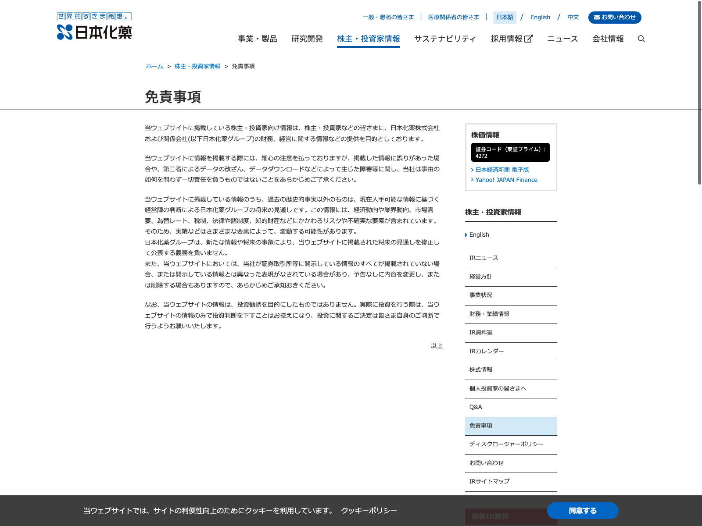Switch language to 中文
Screen dimensions: 702x526
pyautogui.click(x=573, y=18)
